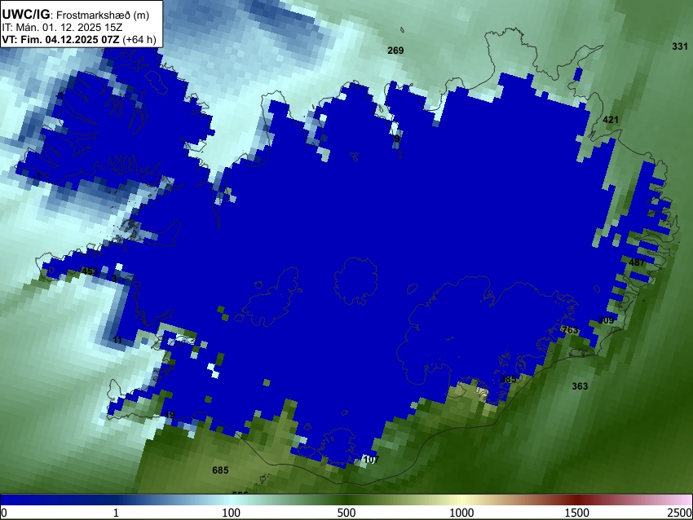Click the legend label 1500

tap(577, 513)
